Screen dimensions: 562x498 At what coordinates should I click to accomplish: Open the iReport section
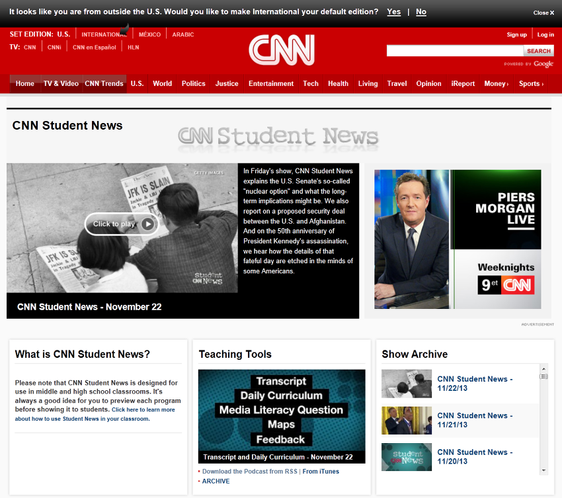463,83
